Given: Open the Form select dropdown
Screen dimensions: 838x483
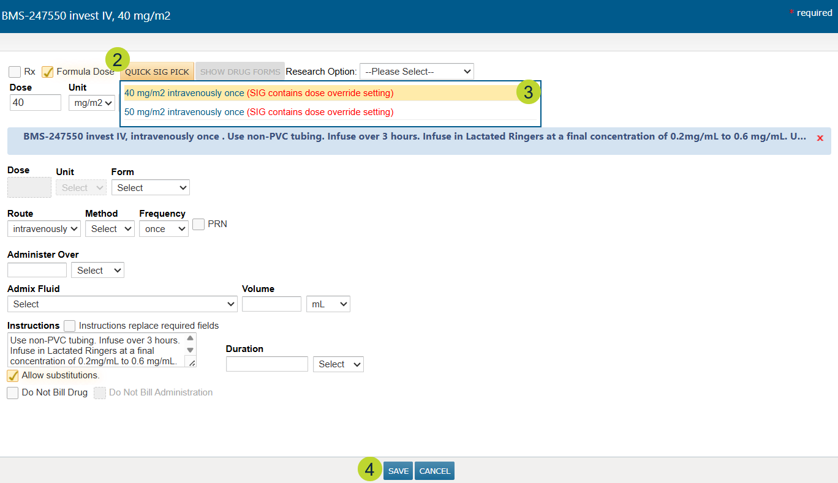Looking at the screenshot, I should coord(150,188).
